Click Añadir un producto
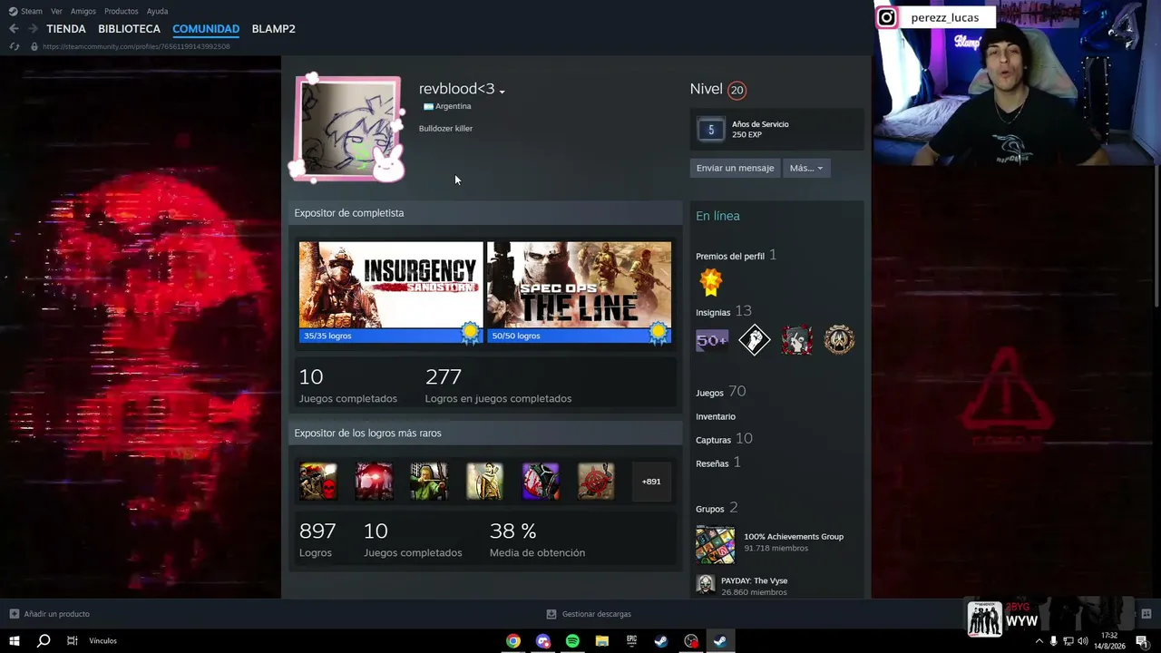This screenshot has height=653, width=1161. tap(56, 614)
